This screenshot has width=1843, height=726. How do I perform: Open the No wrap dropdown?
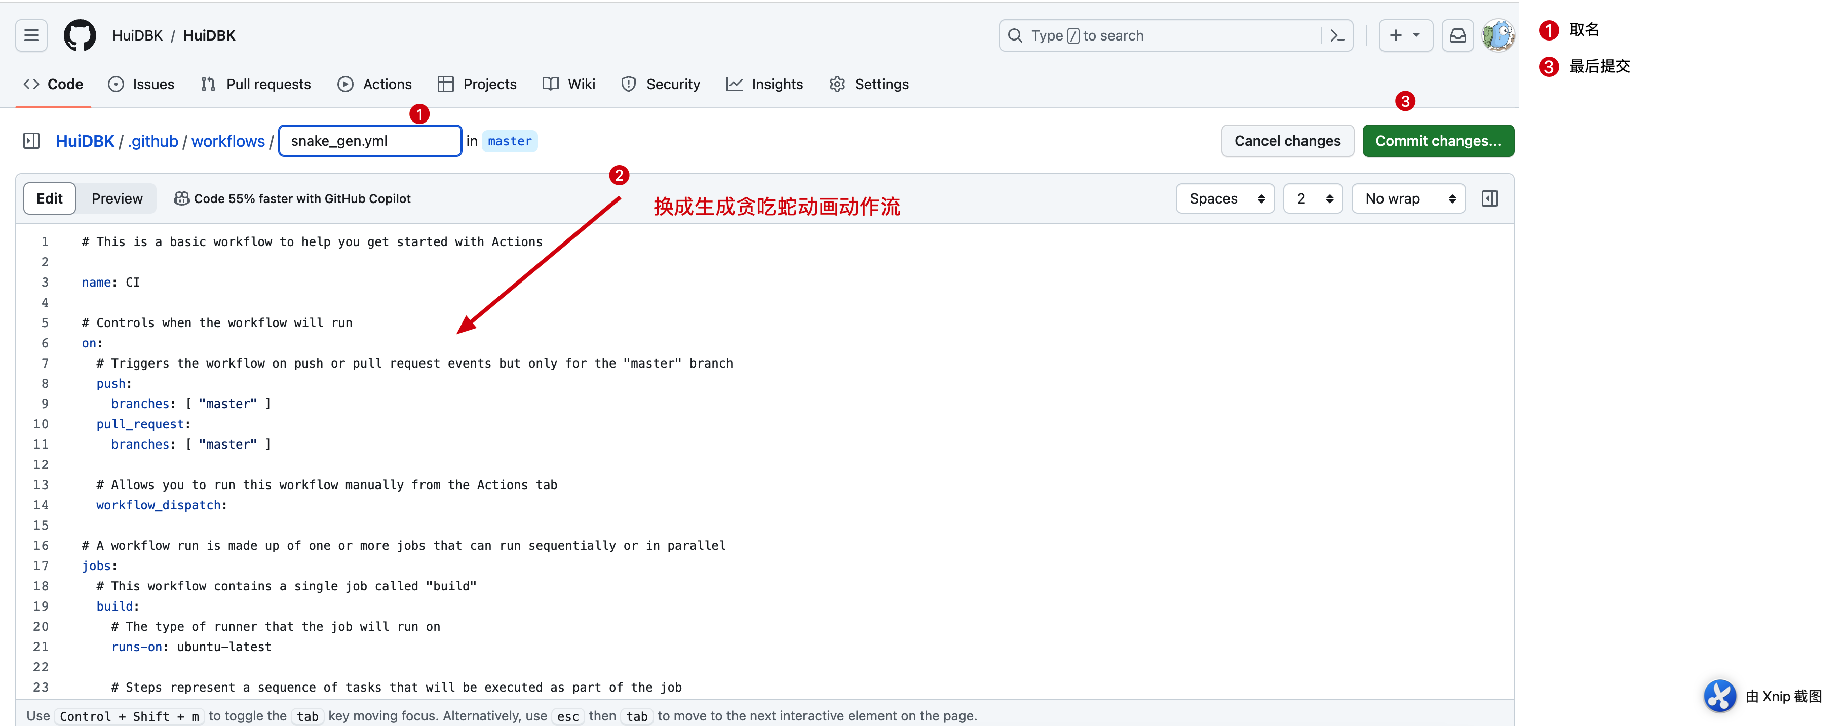1407,198
